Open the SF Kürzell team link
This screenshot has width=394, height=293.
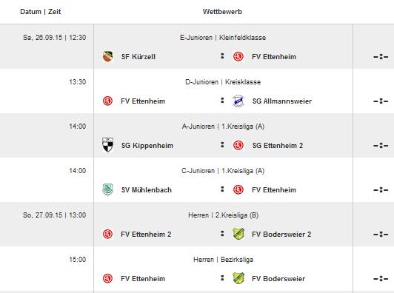click(x=138, y=57)
